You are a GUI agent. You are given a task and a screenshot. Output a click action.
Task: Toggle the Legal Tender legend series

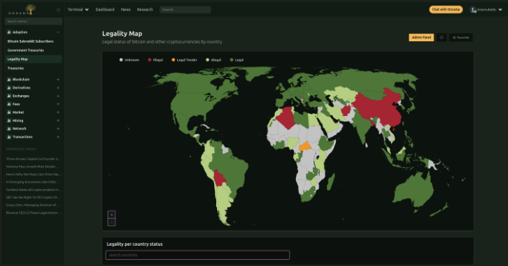click(x=184, y=60)
